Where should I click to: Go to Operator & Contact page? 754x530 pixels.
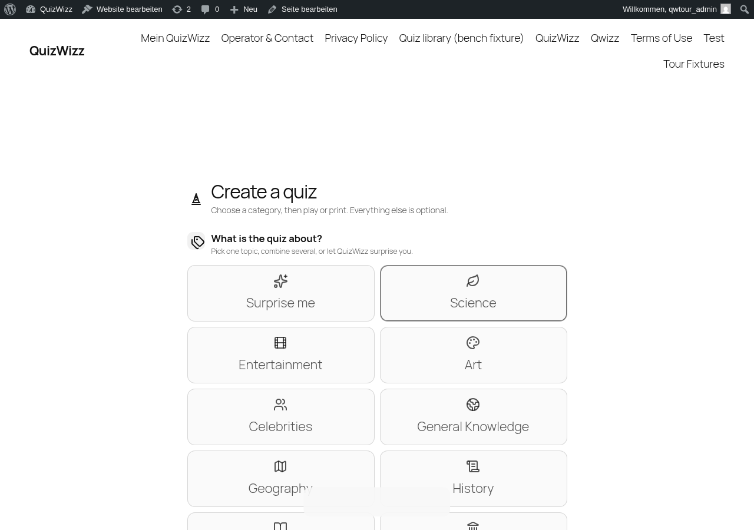coord(267,38)
